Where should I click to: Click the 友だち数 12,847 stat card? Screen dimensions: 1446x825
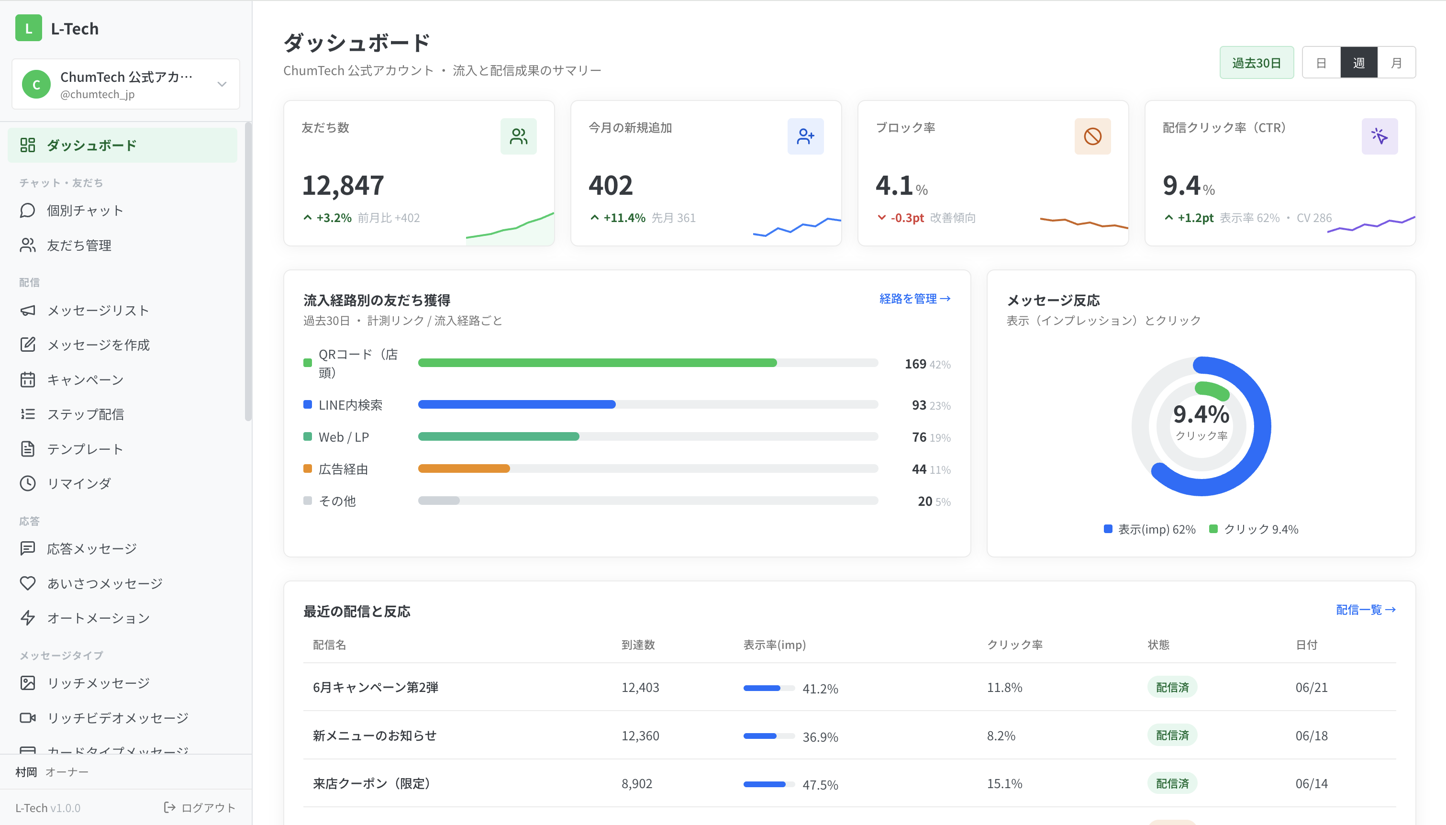coord(419,173)
